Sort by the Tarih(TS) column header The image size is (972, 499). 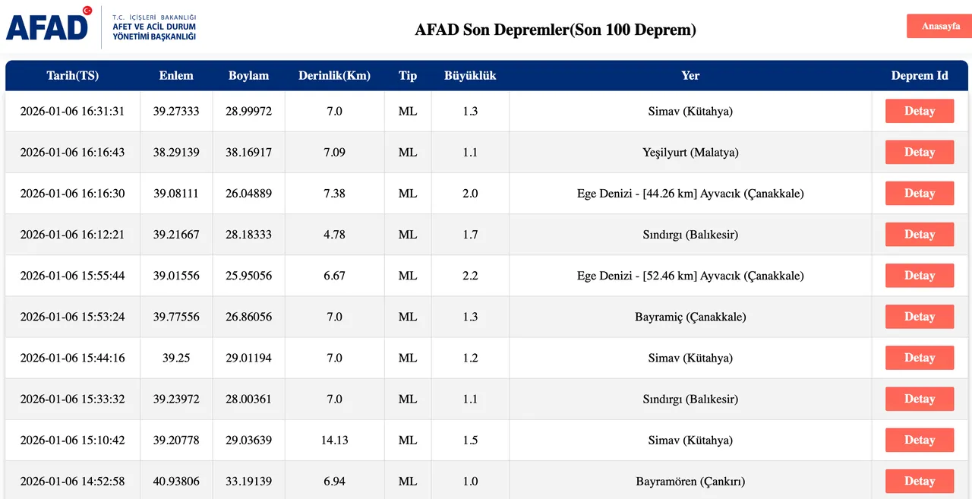coord(72,75)
